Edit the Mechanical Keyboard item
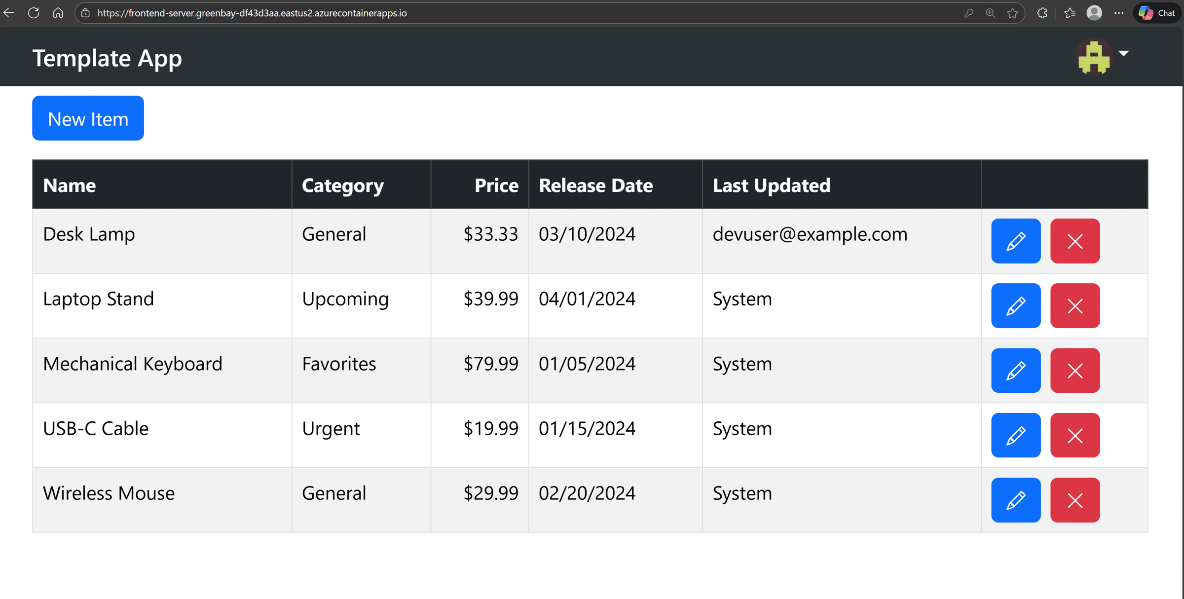Viewport: 1184px width, 599px height. tap(1015, 371)
